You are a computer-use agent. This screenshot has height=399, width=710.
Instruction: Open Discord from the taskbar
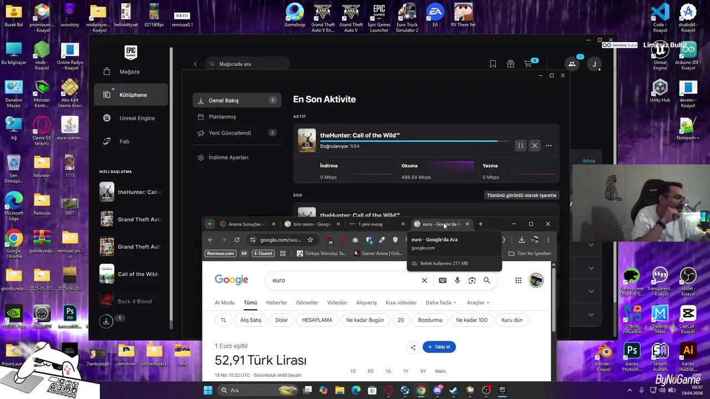437,390
